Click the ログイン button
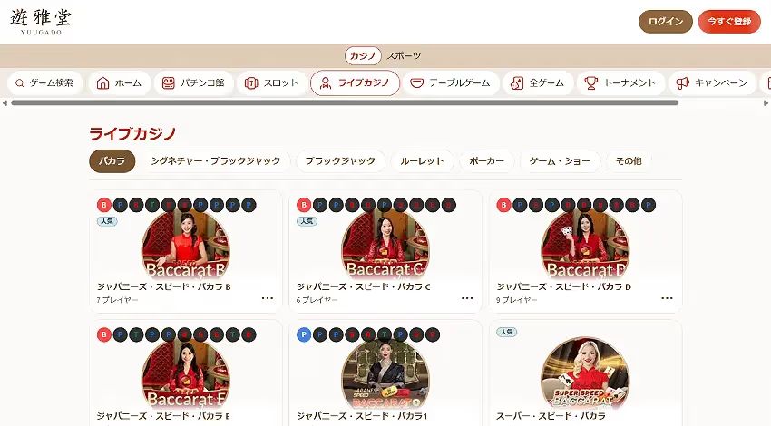The height and width of the screenshot is (426, 771). tap(666, 22)
